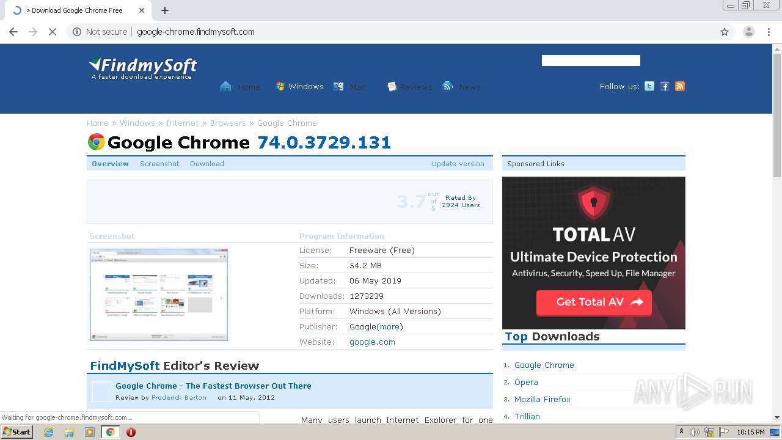This screenshot has width=782, height=440.
Task: Close the Download Google Chrome Free tab
Action: pyautogui.click(x=142, y=10)
